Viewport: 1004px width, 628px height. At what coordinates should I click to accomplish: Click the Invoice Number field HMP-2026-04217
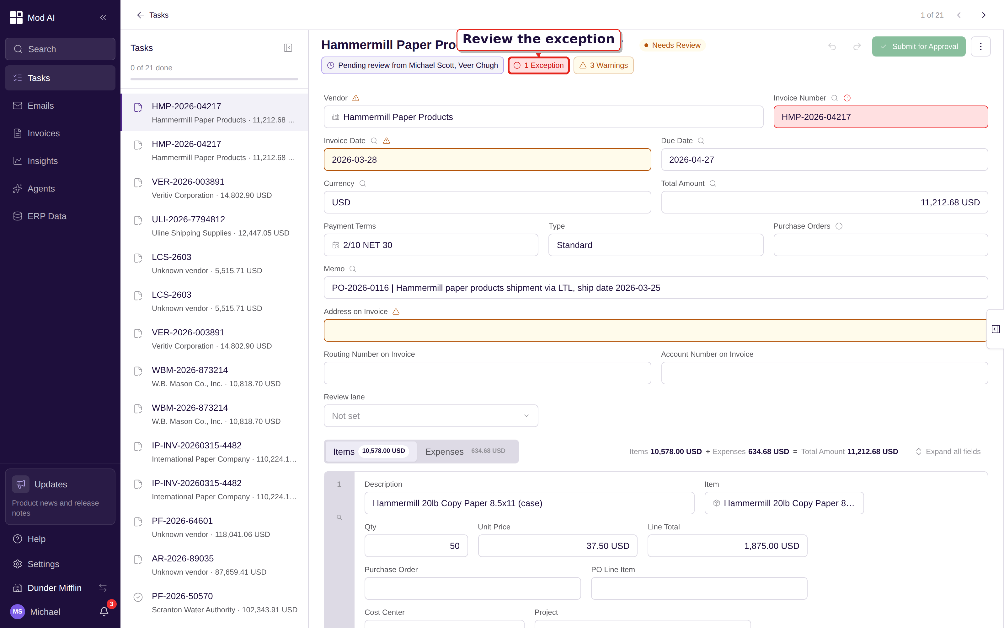880,117
